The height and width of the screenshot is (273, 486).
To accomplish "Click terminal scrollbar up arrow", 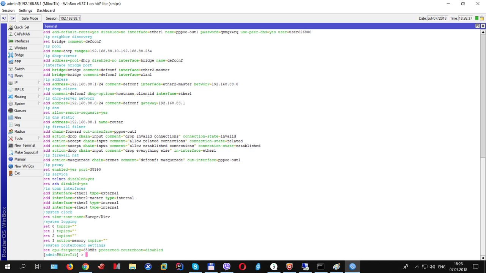I will [483, 33].
